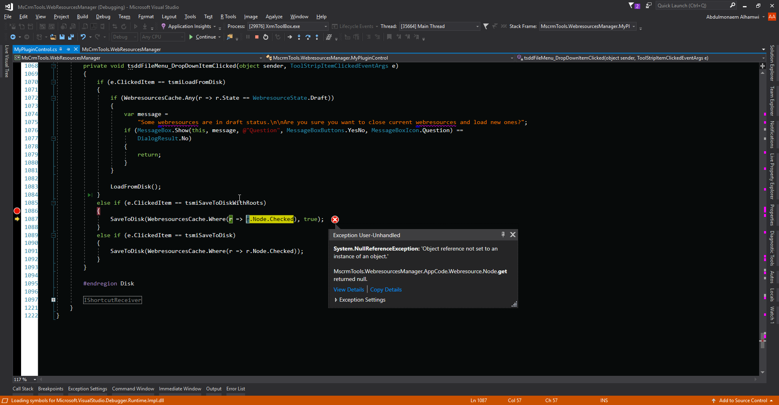Select the Step Into debug icon
Viewport: 779px width, 405px height.
click(x=299, y=37)
